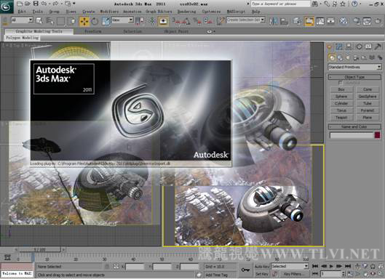Image resolution: width=385 pixels, height=279 pixels.
Task: Open the Utilities hammer panel
Action: (x=378, y=46)
